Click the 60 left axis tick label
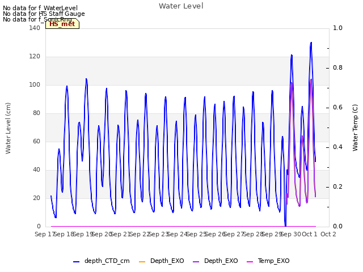Screen dimensions: 363x272 (x=36, y=141)
